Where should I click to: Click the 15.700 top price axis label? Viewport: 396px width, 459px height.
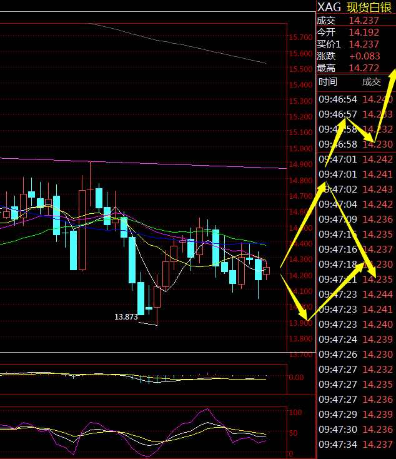300,38
